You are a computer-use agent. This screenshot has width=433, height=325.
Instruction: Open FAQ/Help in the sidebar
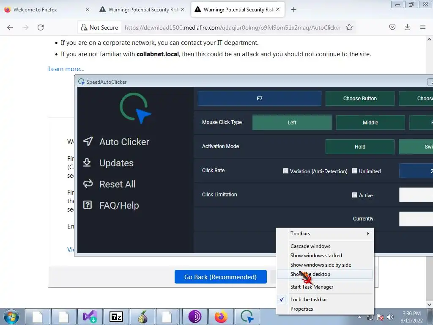coord(111,205)
